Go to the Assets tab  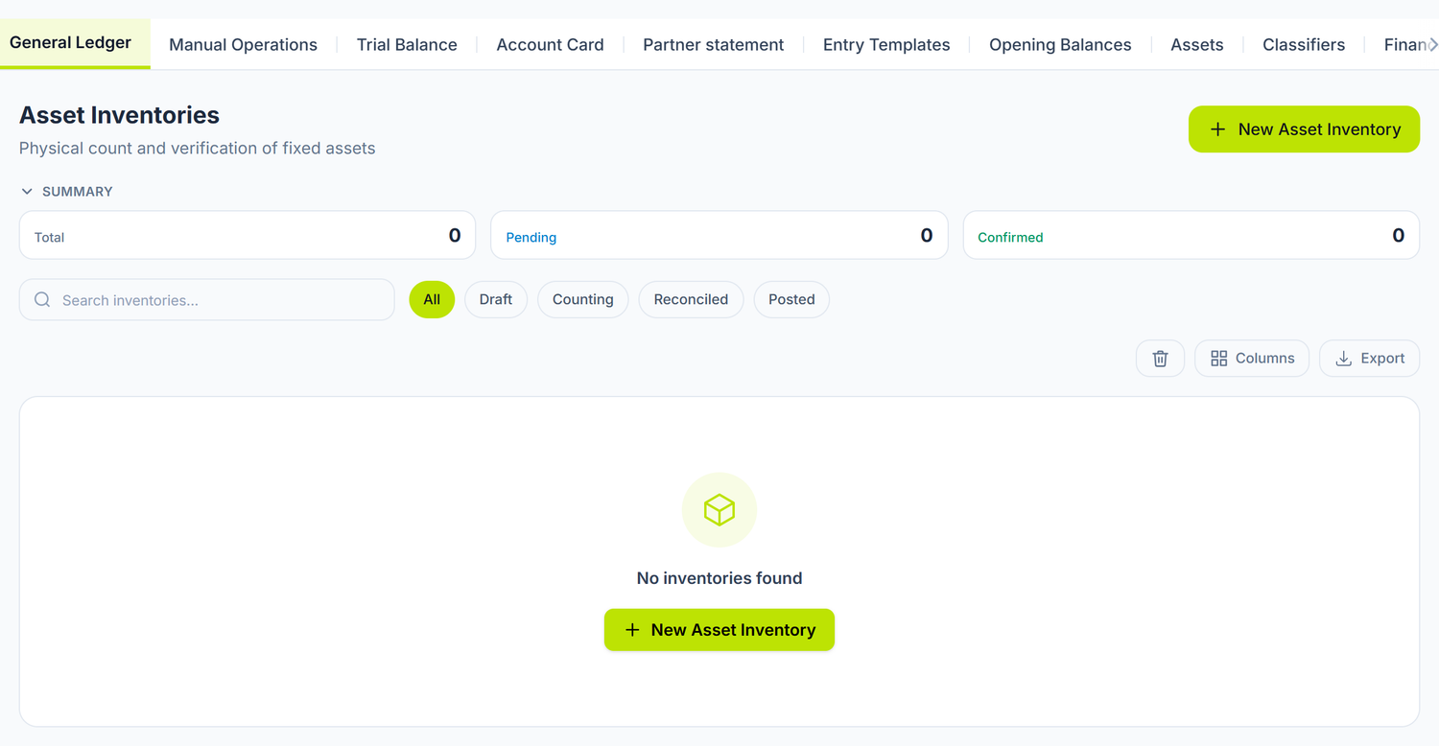[1196, 45]
